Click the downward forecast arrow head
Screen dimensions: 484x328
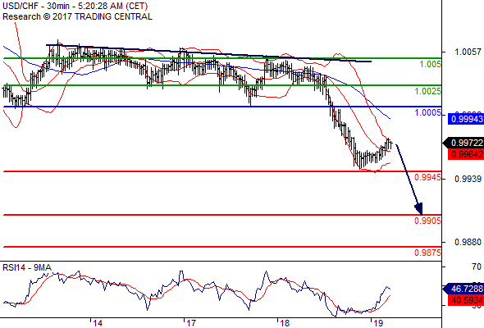coord(419,209)
